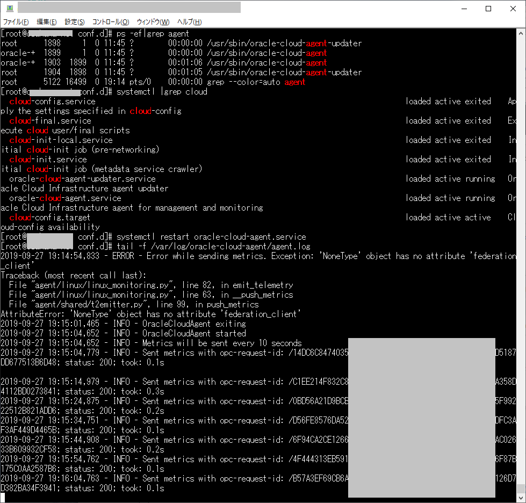Click the 'line 63, in __push_metrics' traceback line

click(x=151, y=295)
